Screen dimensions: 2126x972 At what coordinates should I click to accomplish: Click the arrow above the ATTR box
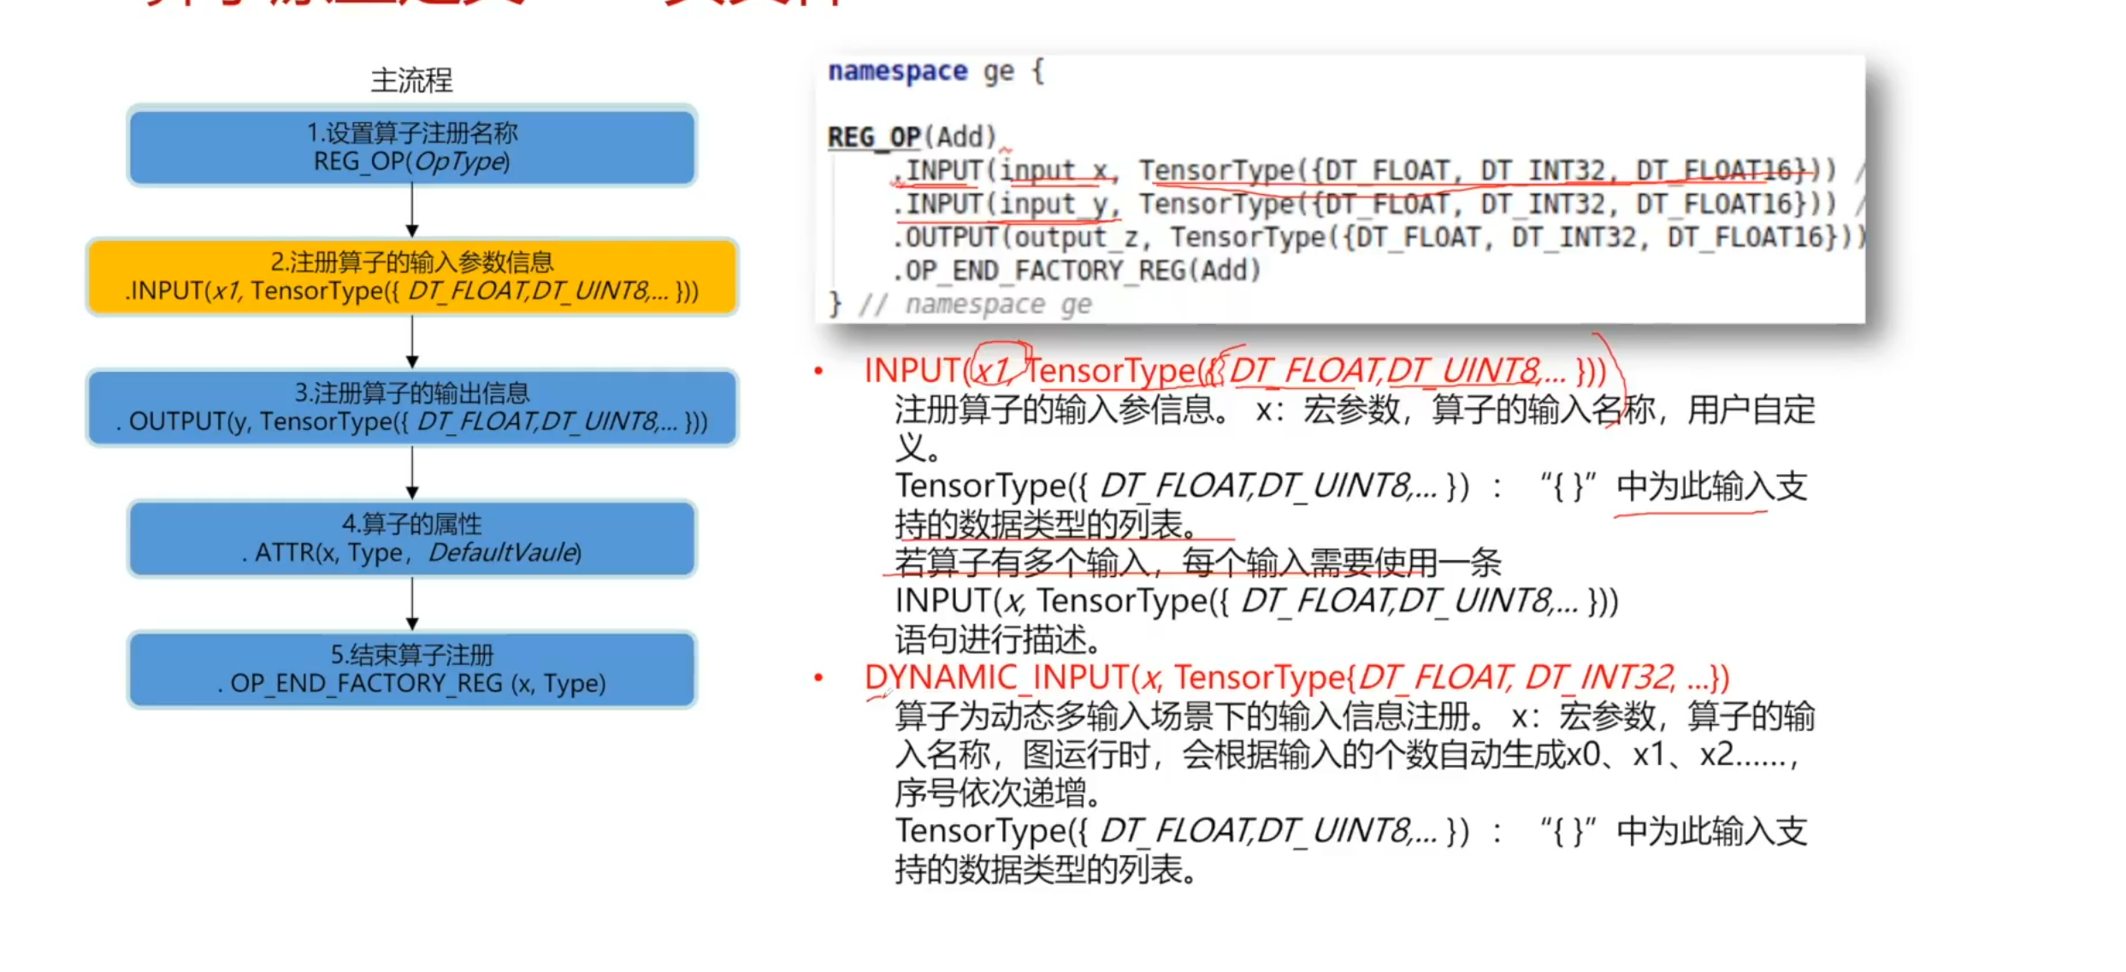pyautogui.click(x=412, y=473)
